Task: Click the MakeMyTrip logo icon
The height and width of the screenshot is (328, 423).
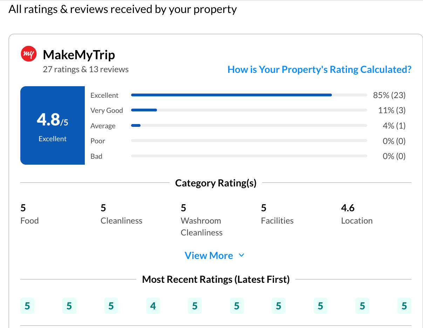Action: pos(28,54)
